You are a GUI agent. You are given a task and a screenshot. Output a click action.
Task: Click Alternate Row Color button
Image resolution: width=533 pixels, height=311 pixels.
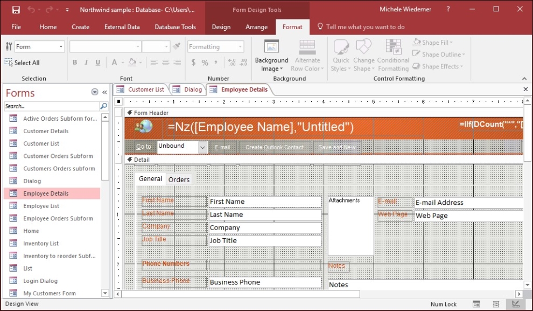click(x=307, y=56)
